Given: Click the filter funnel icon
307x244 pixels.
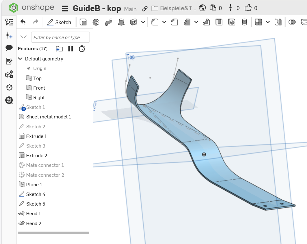Looking at the screenshot, I should tap(24, 38).
